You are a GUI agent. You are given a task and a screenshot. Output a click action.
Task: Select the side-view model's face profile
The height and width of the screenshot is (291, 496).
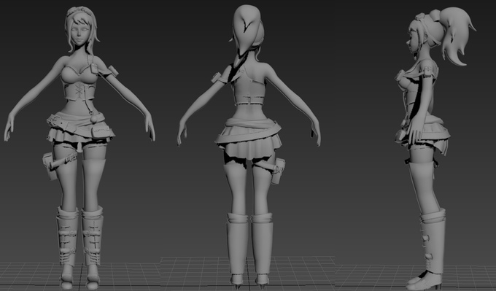point(411,41)
